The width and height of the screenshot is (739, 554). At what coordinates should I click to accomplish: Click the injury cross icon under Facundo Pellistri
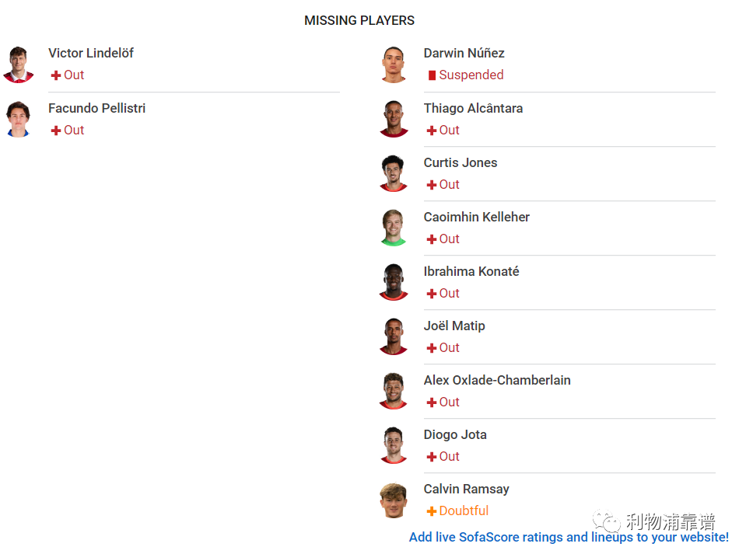55,131
